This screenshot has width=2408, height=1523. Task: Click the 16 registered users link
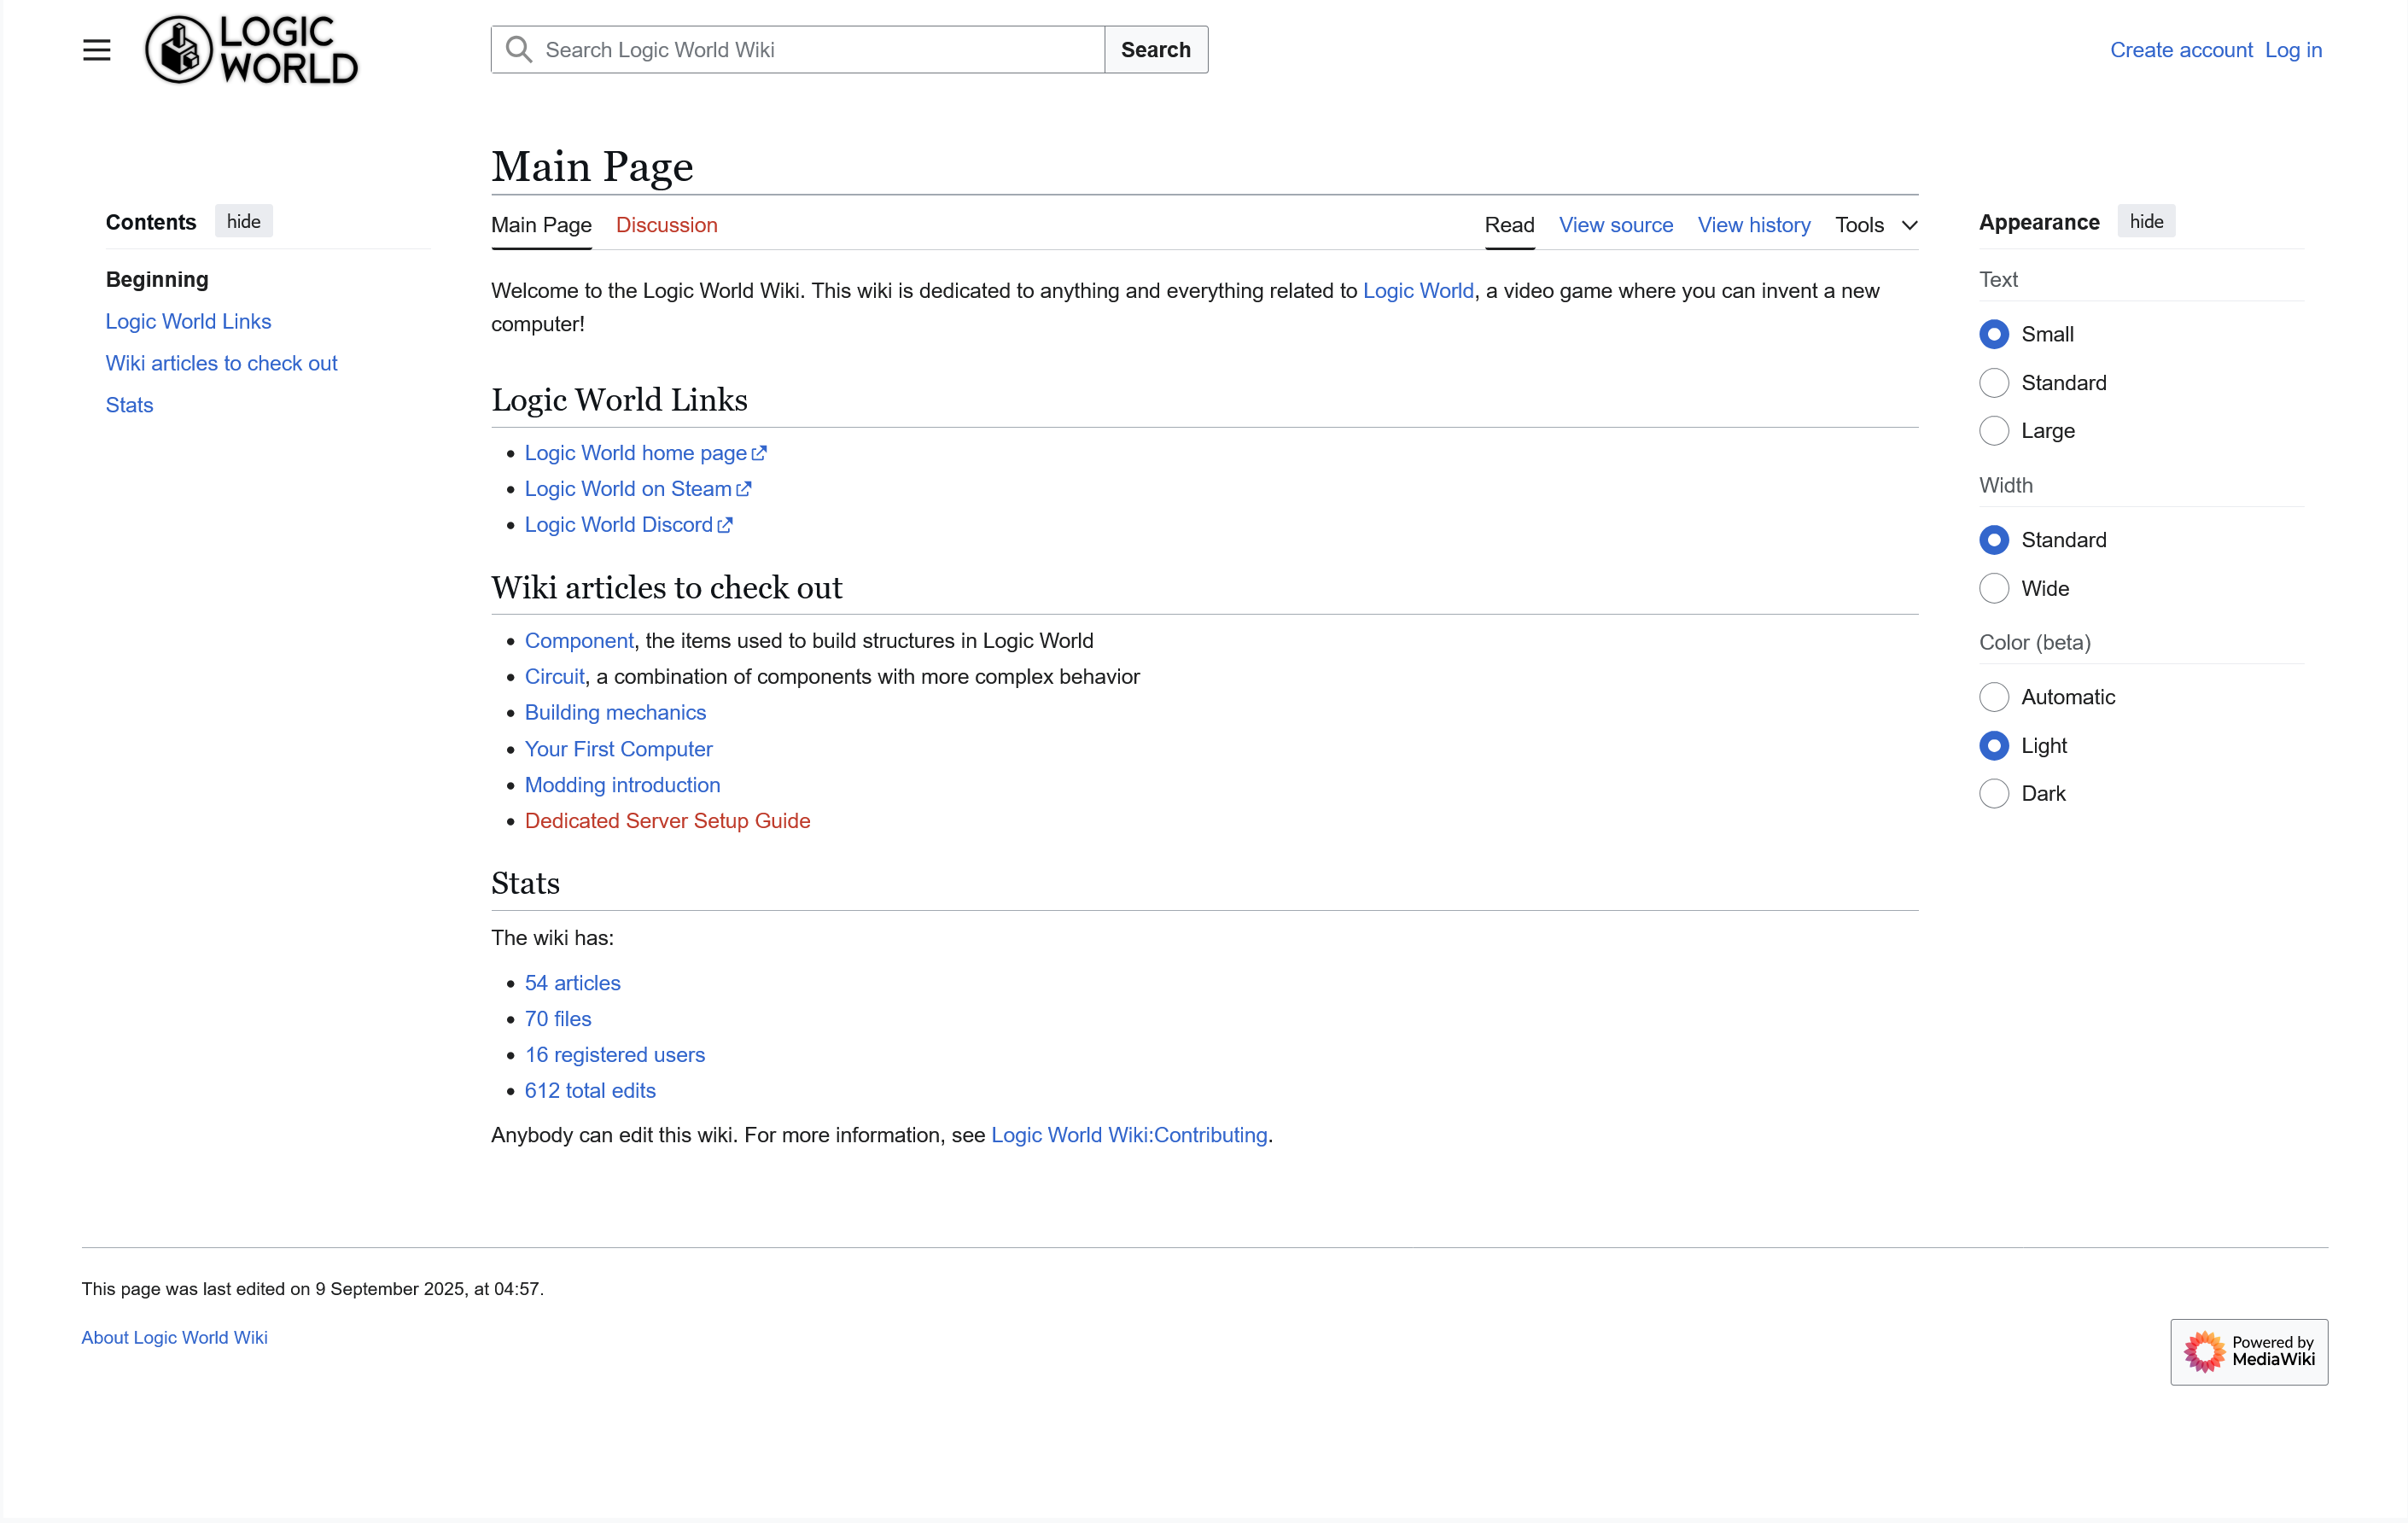(x=615, y=1055)
